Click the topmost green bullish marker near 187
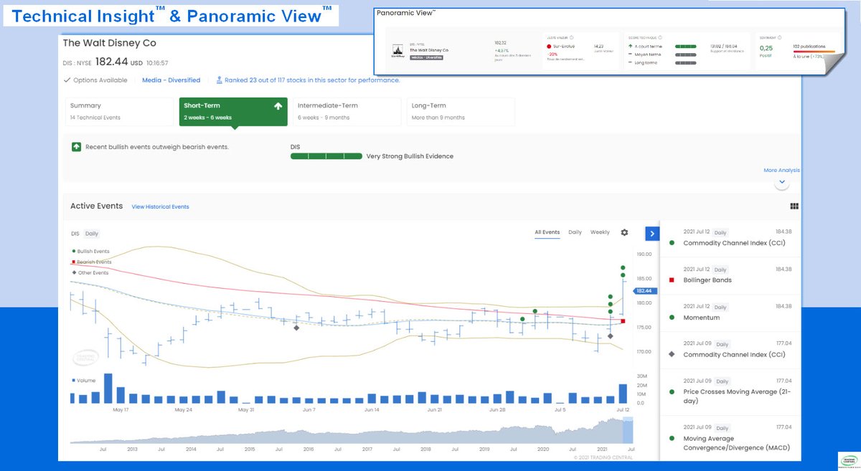The height and width of the screenshot is (471, 861). pos(623,268)
